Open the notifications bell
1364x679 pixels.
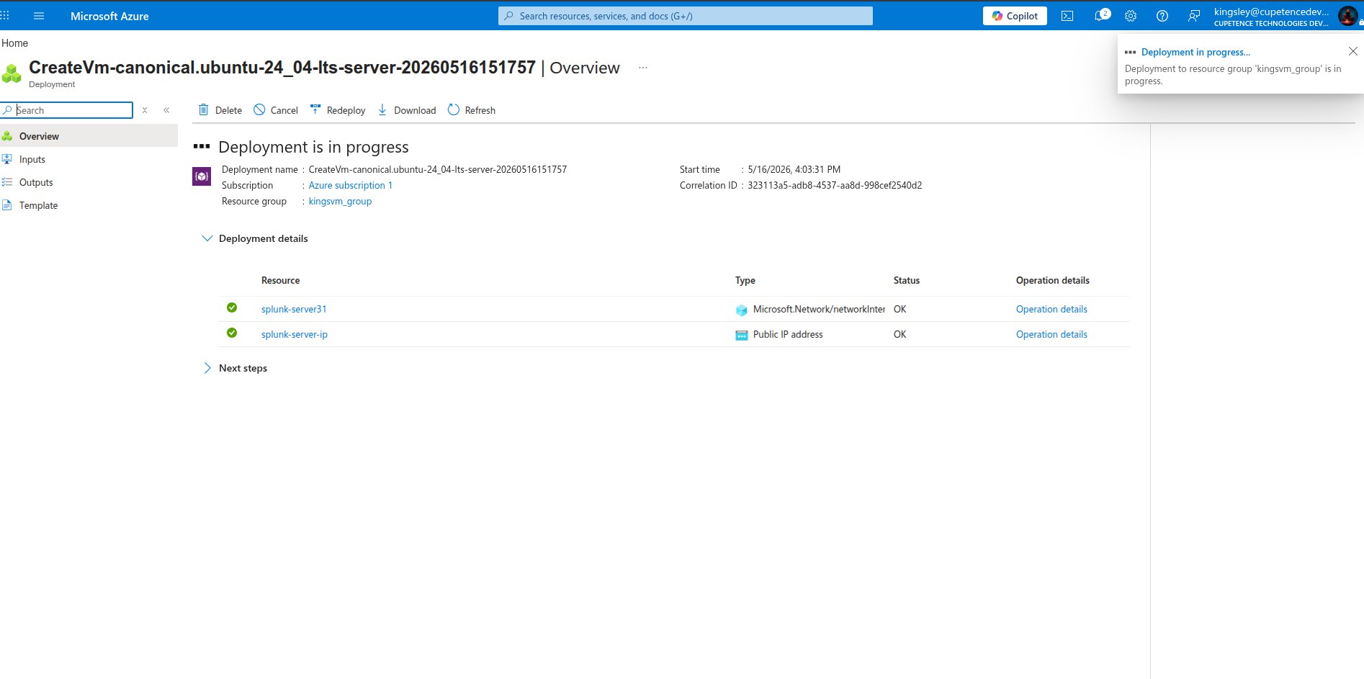[x=1100, y=16]
